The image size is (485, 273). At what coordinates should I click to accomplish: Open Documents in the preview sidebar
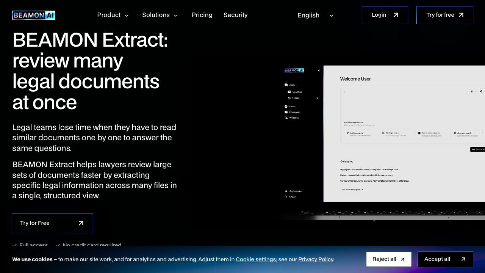(292, 112)
